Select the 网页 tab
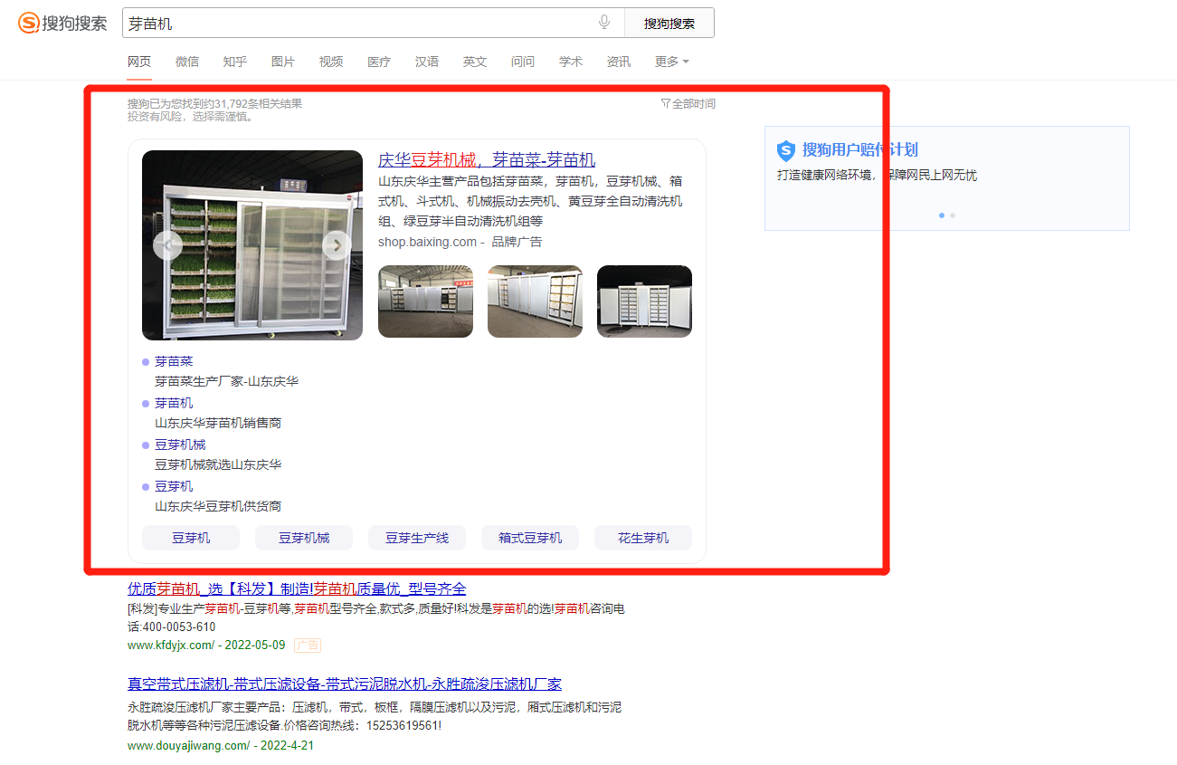The image size is (1177, 765). coord(139,62)
